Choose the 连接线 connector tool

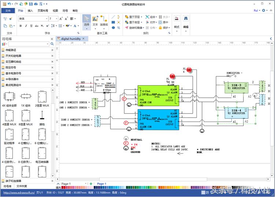pyautogui.click(x=104, y=21)
